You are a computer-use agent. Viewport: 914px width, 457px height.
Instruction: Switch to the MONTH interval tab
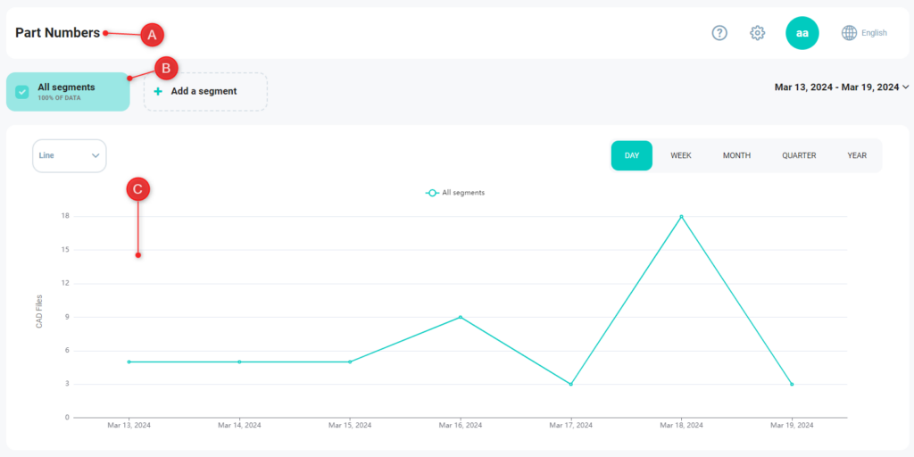[x=736, y=155]
